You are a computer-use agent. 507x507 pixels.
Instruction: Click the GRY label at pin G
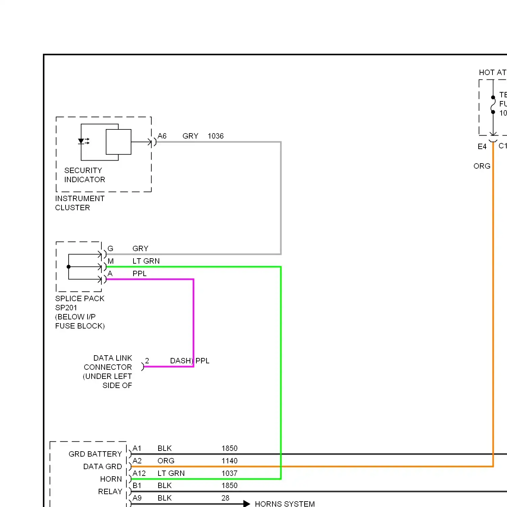point(140,248)
